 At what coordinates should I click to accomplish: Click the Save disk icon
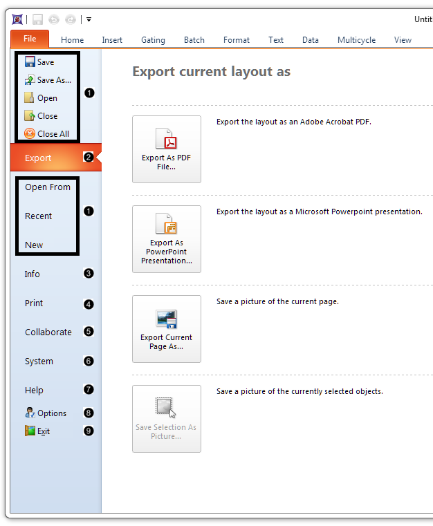(30, 62)
